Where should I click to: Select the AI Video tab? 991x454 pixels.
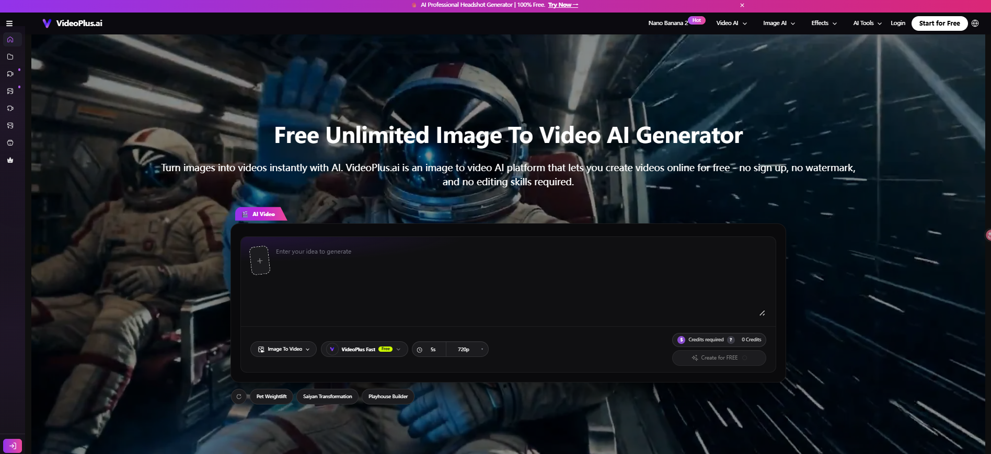pos(261,214)
